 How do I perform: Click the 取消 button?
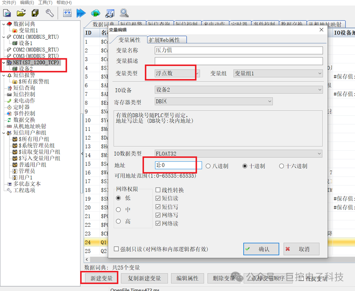click(x=301, y=249)
